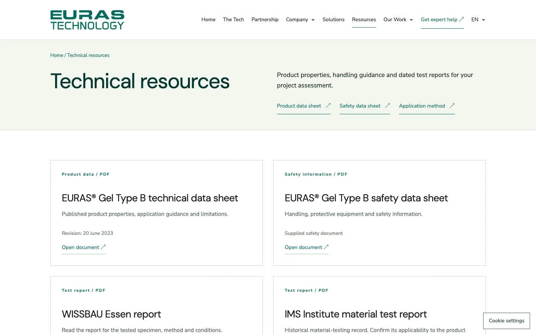Click the 'Safety information / PDF' label
The width and height of the screenshot is (536, 335).
point(316,174)
